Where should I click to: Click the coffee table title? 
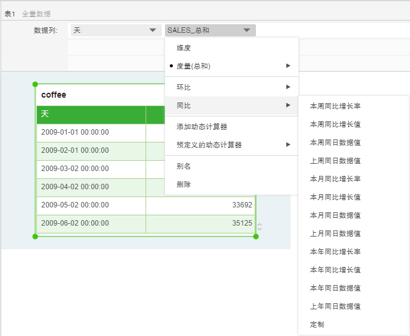point(54,95)
